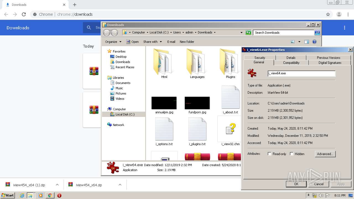Click the file name field in Properties
Screen dimensions: 354x199
(x=301, y=73)
